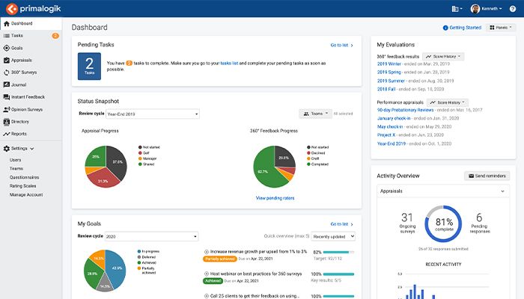Viewport: 524px width, 299px height.
Task: Open the 2019 Winter feedback result
Action: (x=389, y=64)
